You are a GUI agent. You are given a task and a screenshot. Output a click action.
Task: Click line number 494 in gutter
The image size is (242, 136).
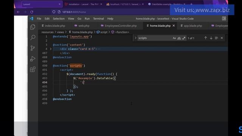(x=45, y=82)
